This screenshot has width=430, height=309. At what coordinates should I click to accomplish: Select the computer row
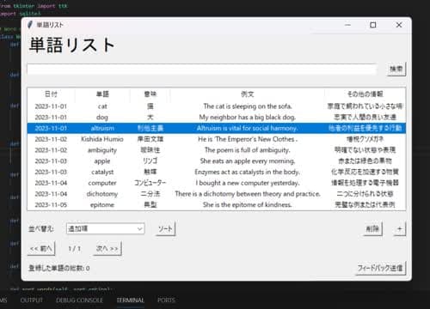click(217, 183)
